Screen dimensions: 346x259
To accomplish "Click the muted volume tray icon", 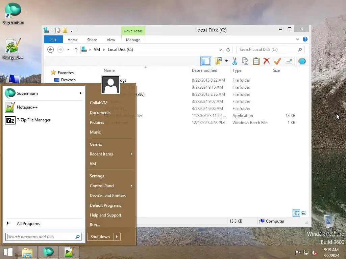I will coord(314,253).
